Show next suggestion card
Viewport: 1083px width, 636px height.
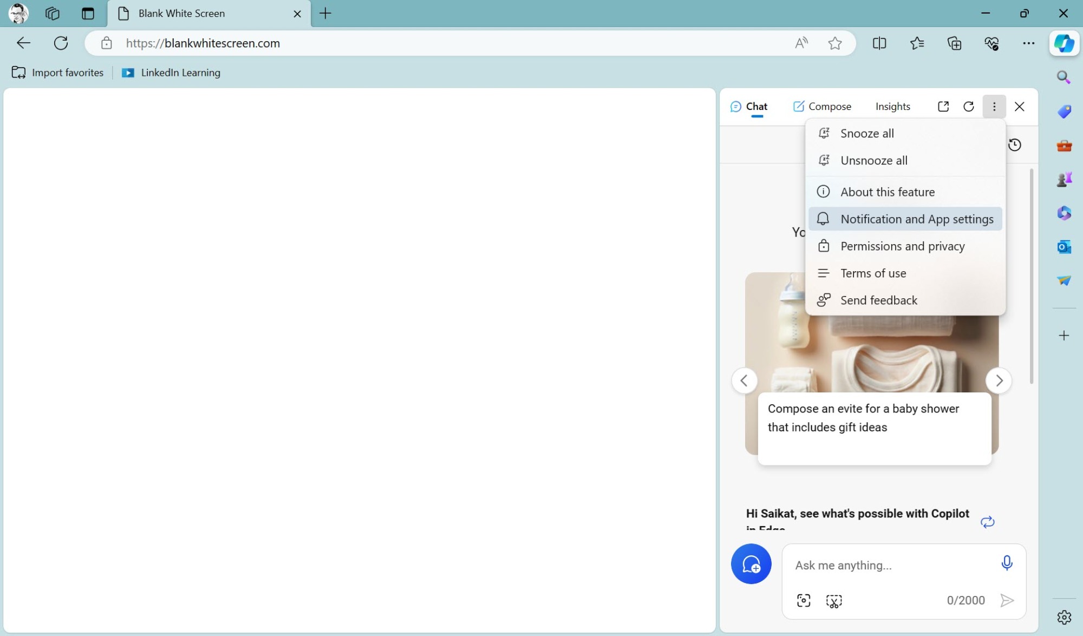pyautogui.click(x=999, y=381)
